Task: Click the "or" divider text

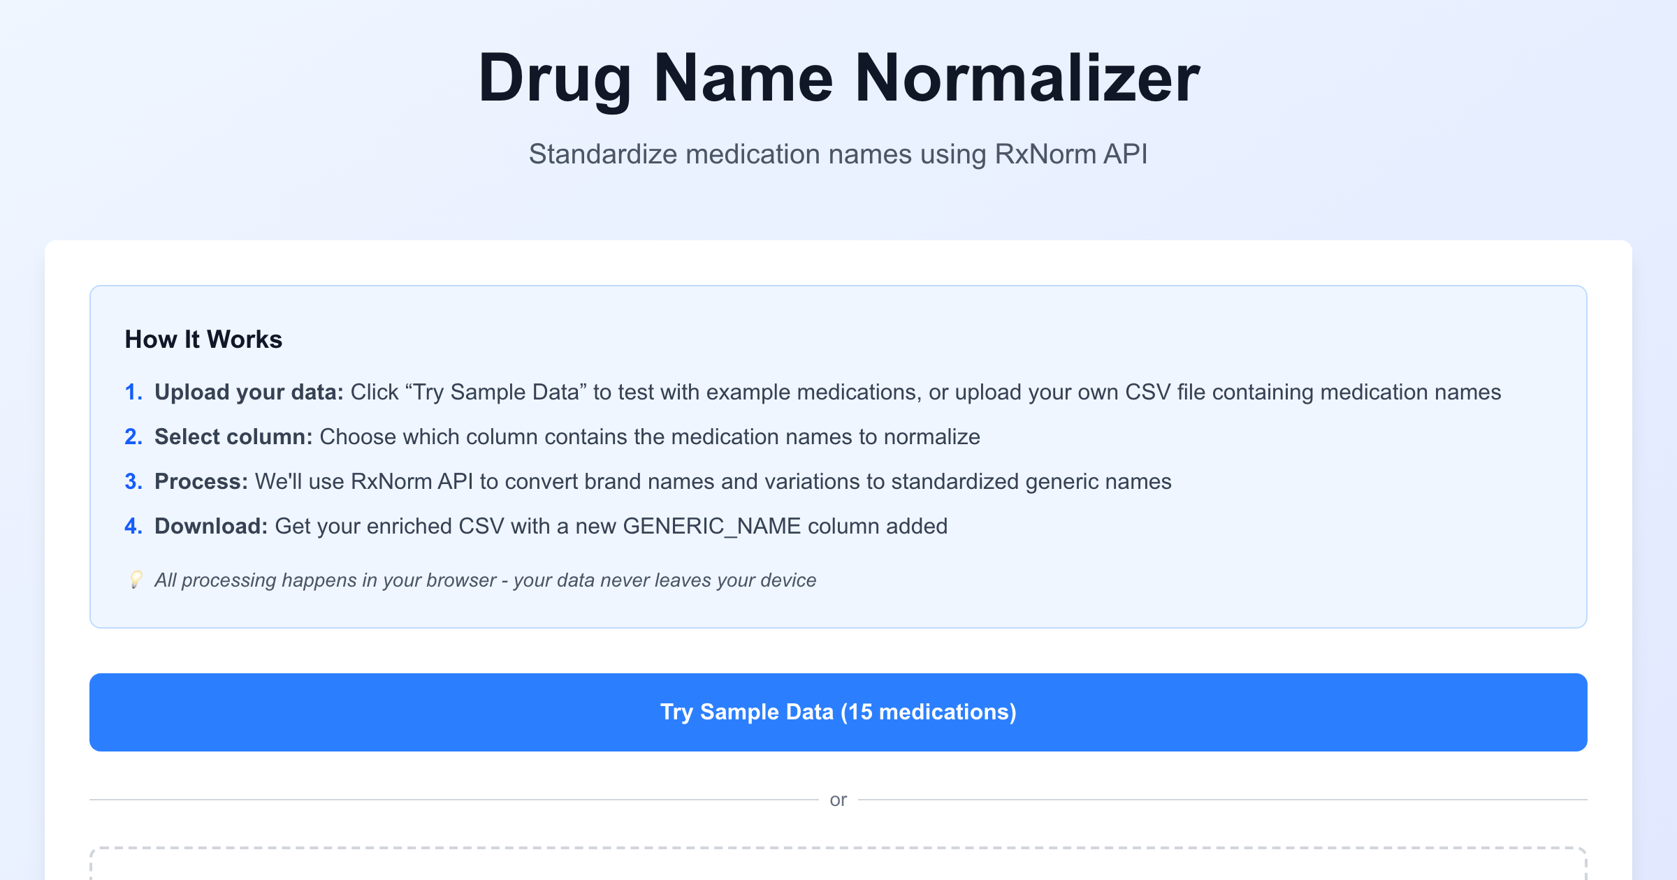Action: point(838,800)
